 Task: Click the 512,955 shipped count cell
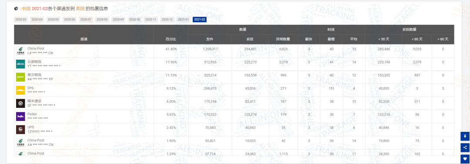pos(210,62)
